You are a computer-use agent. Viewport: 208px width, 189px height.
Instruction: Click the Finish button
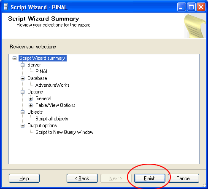150,178
